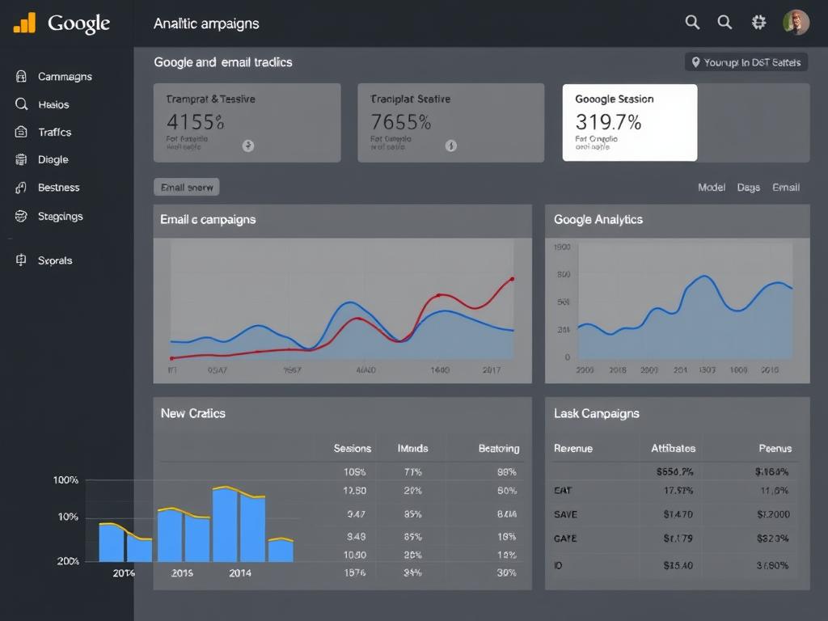Open the Hssios sidebar item
828x621 pixels.
pos(53,104)
